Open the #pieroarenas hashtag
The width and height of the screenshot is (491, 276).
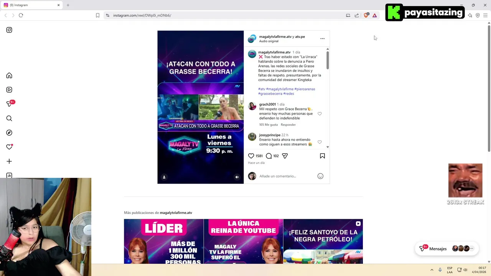click(x=305, y=89)
